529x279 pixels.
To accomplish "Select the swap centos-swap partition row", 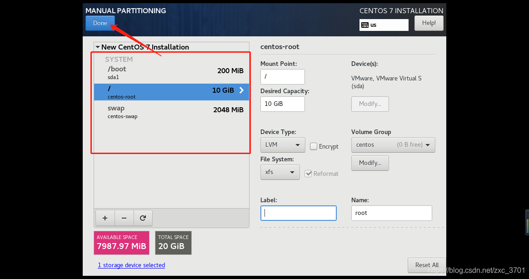I will (x=171, y=112).
